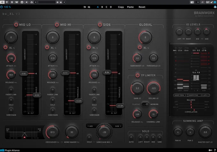Click the MONO MAKER knob showing 30
The width and height of the screenshot is (217, 152).
tap(72, 132)
